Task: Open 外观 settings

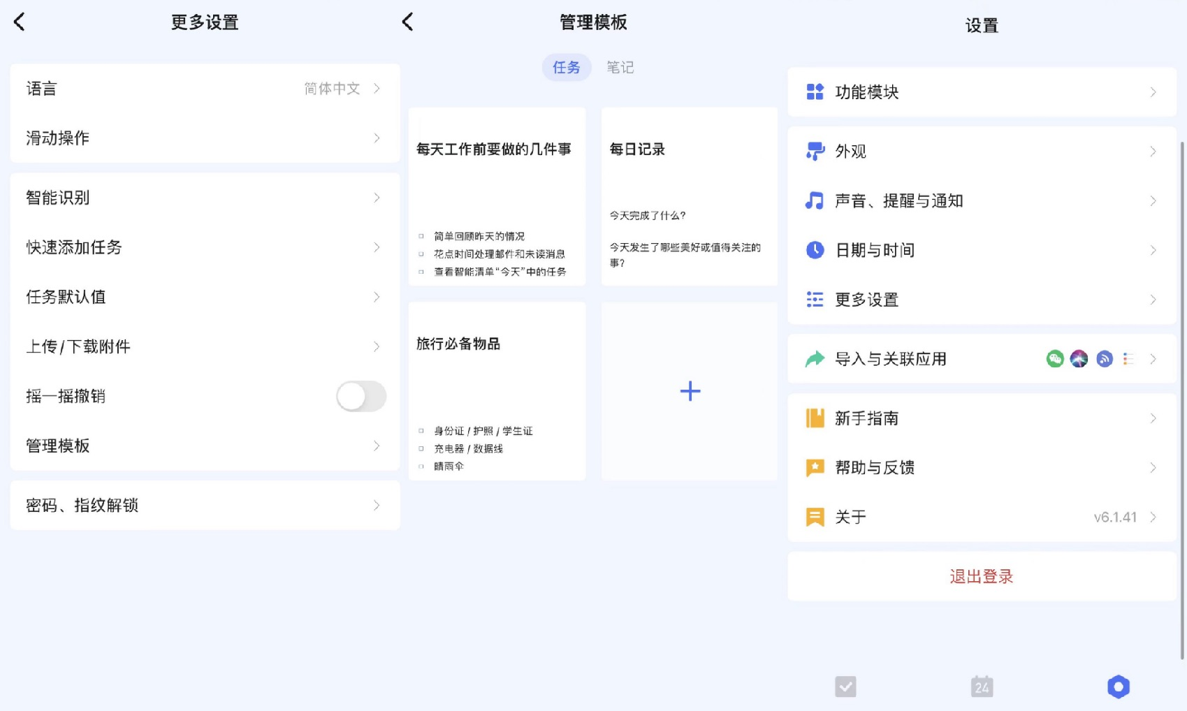Action: (982, 152)
